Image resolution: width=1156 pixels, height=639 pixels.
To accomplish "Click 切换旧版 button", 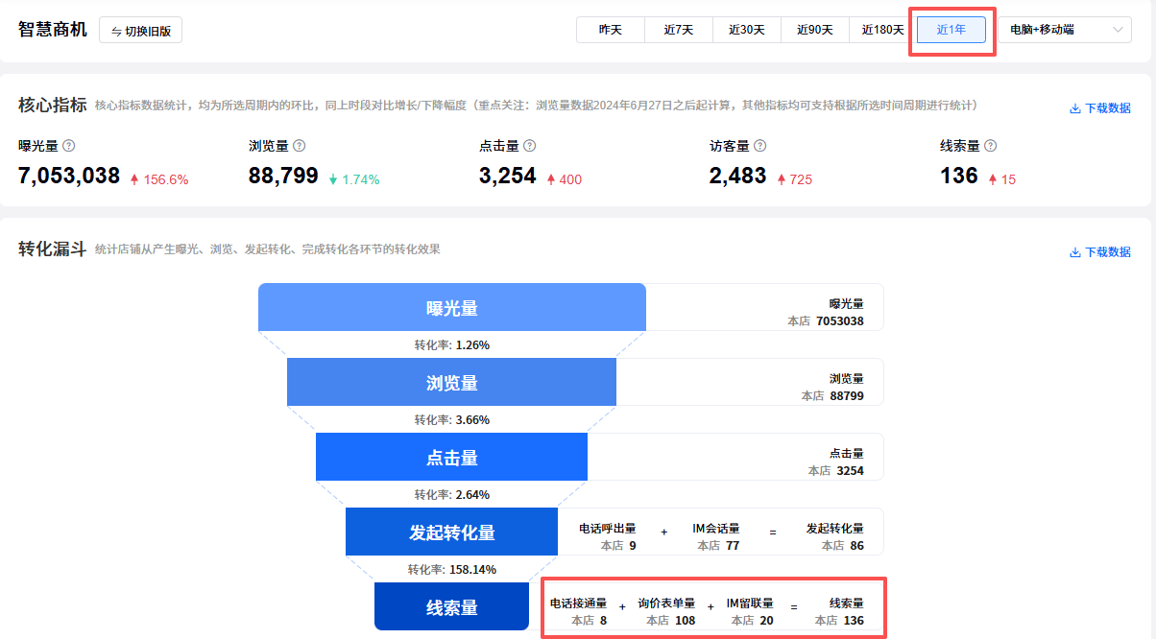I will coord(140,31).
